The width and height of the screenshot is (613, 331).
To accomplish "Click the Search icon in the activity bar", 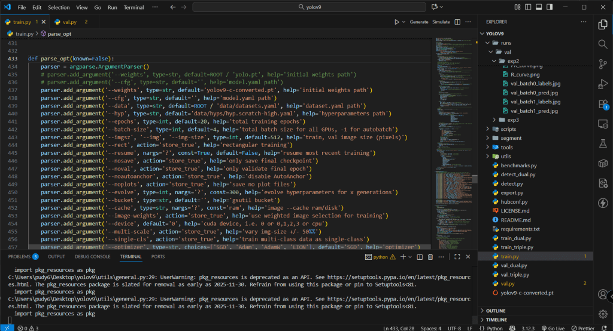I will tap(603, 44).
